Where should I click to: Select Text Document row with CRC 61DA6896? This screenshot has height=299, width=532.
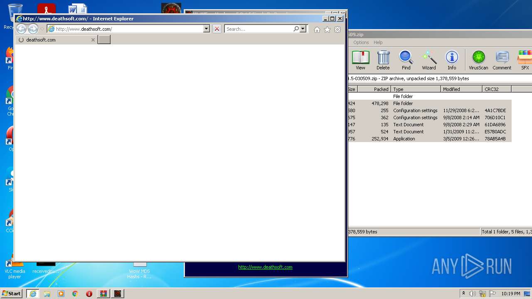pyautogui.click(x=429, y=125)
